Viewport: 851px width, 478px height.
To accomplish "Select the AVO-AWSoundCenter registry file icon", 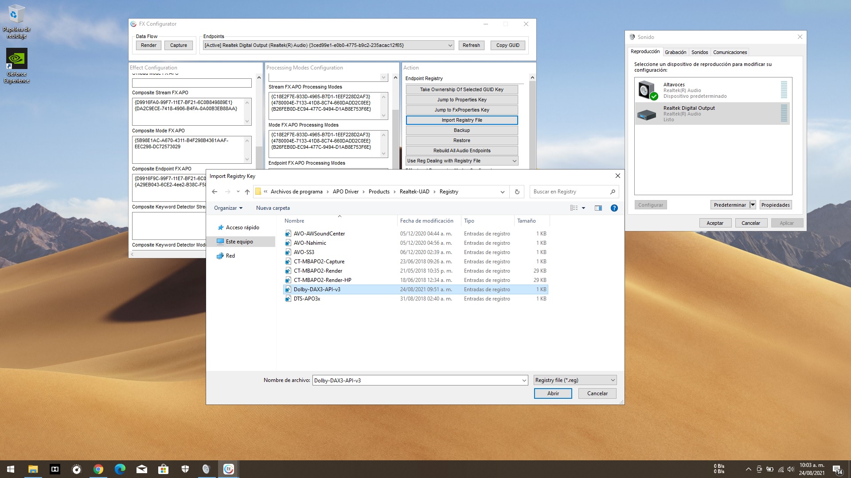I will pyautogui.click(x=288, y=234).
